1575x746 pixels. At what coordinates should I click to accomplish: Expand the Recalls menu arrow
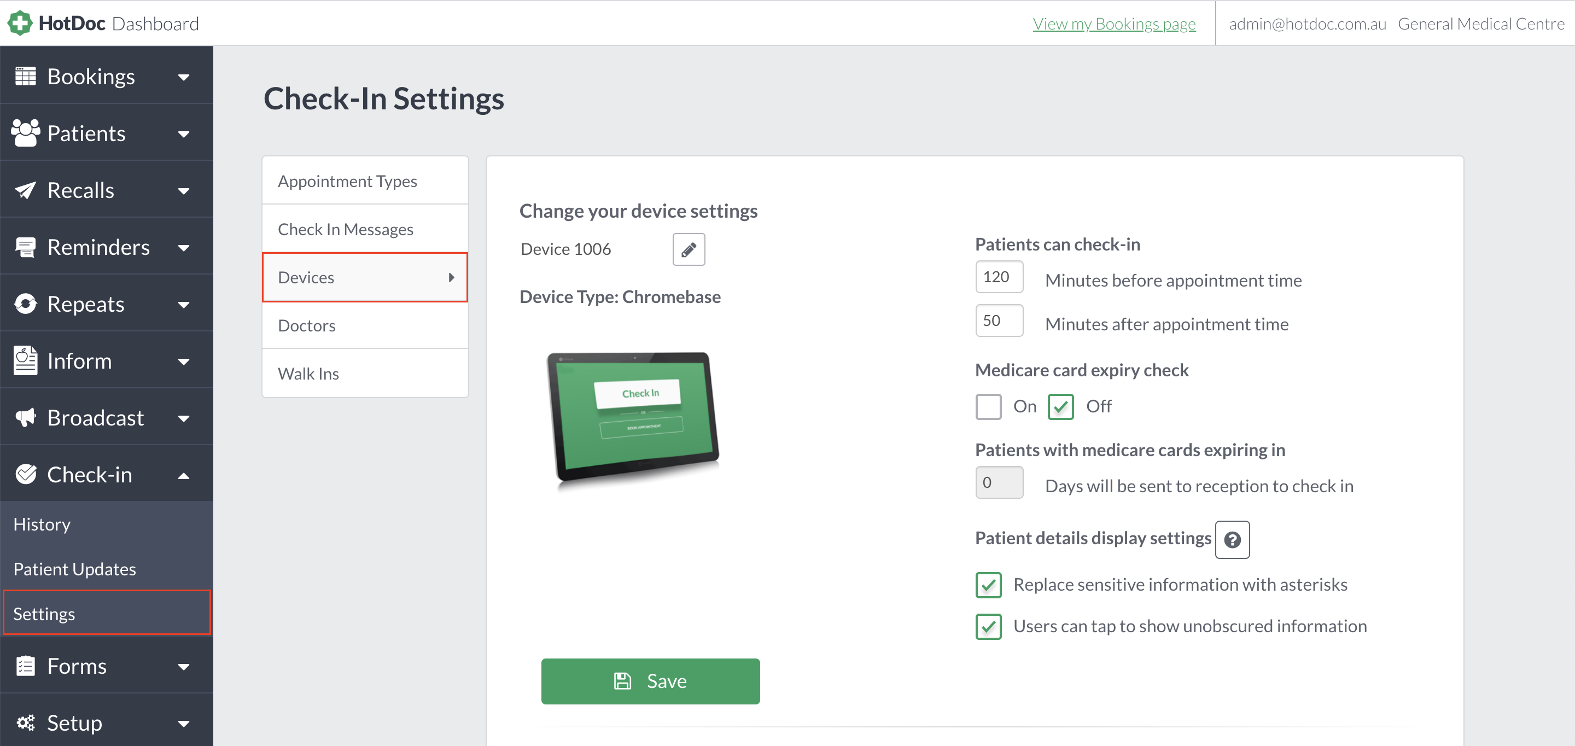[x=183, y=191]
